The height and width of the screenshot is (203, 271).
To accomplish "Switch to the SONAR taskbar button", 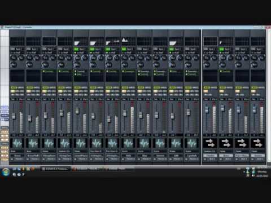I will click(x=55, y=169).
